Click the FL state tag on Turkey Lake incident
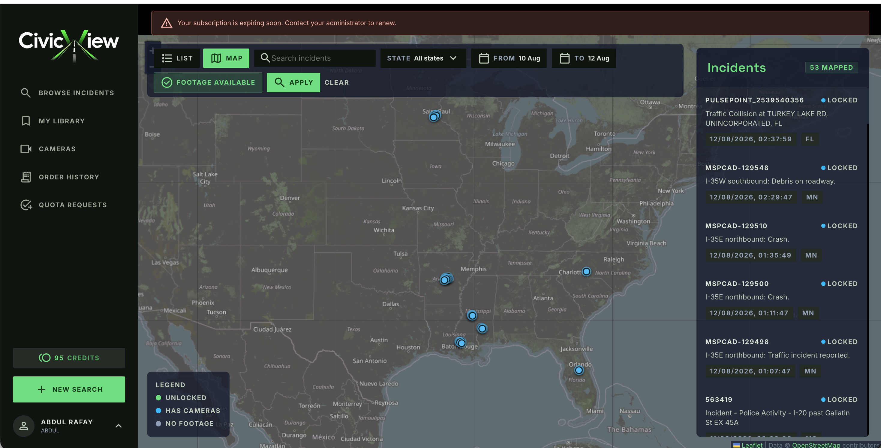The height and width of the screenshot is (448, 881). click(x=810, y=139)
